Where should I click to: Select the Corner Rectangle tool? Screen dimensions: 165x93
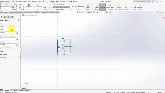pyautogui.click(x=13, y=7)
